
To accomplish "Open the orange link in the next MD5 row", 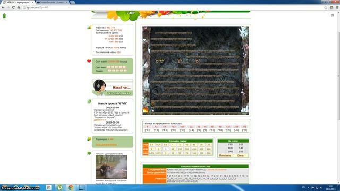I will [x=216, y=170].
